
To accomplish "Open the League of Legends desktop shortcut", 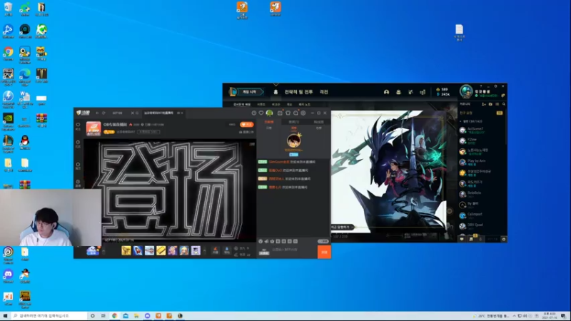I will point(8,142).
